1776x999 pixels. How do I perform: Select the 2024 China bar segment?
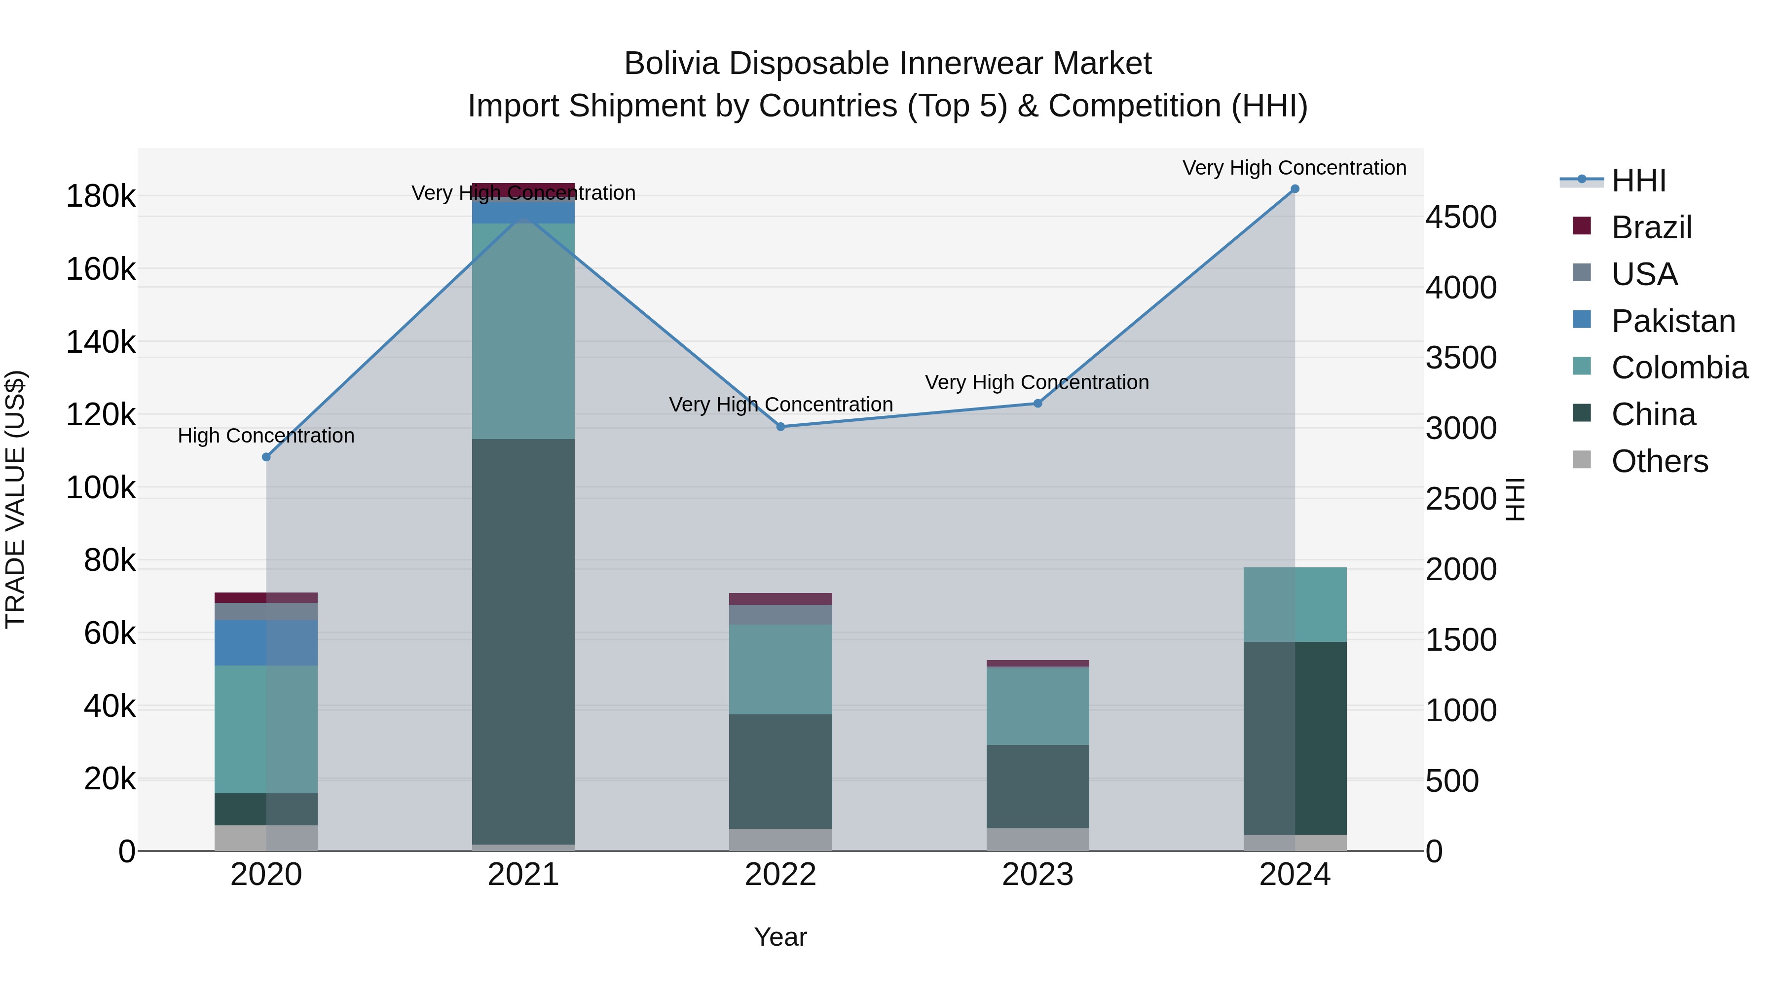click(1295, 739)
